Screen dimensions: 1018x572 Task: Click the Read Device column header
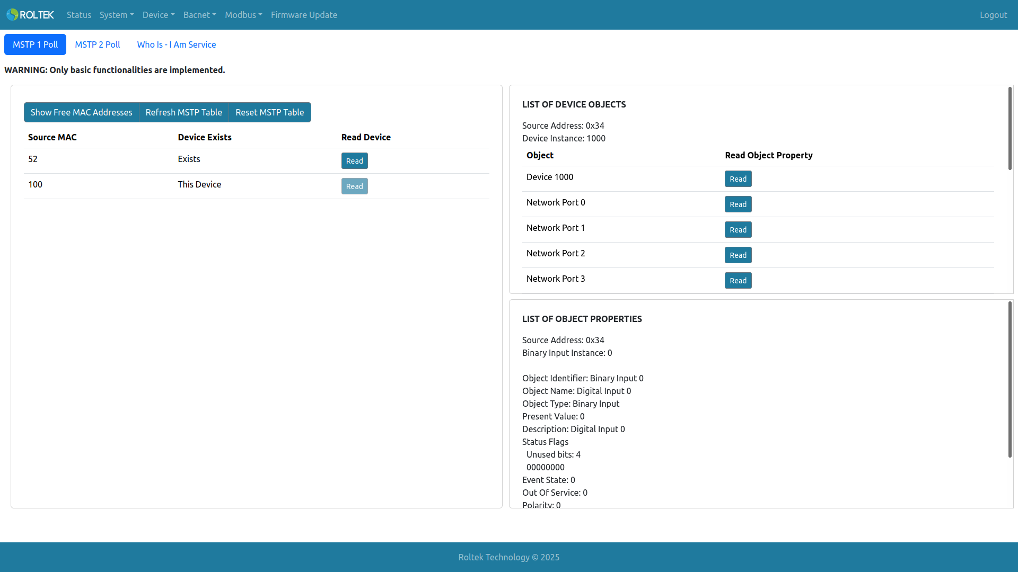click(x=366, y=137)
